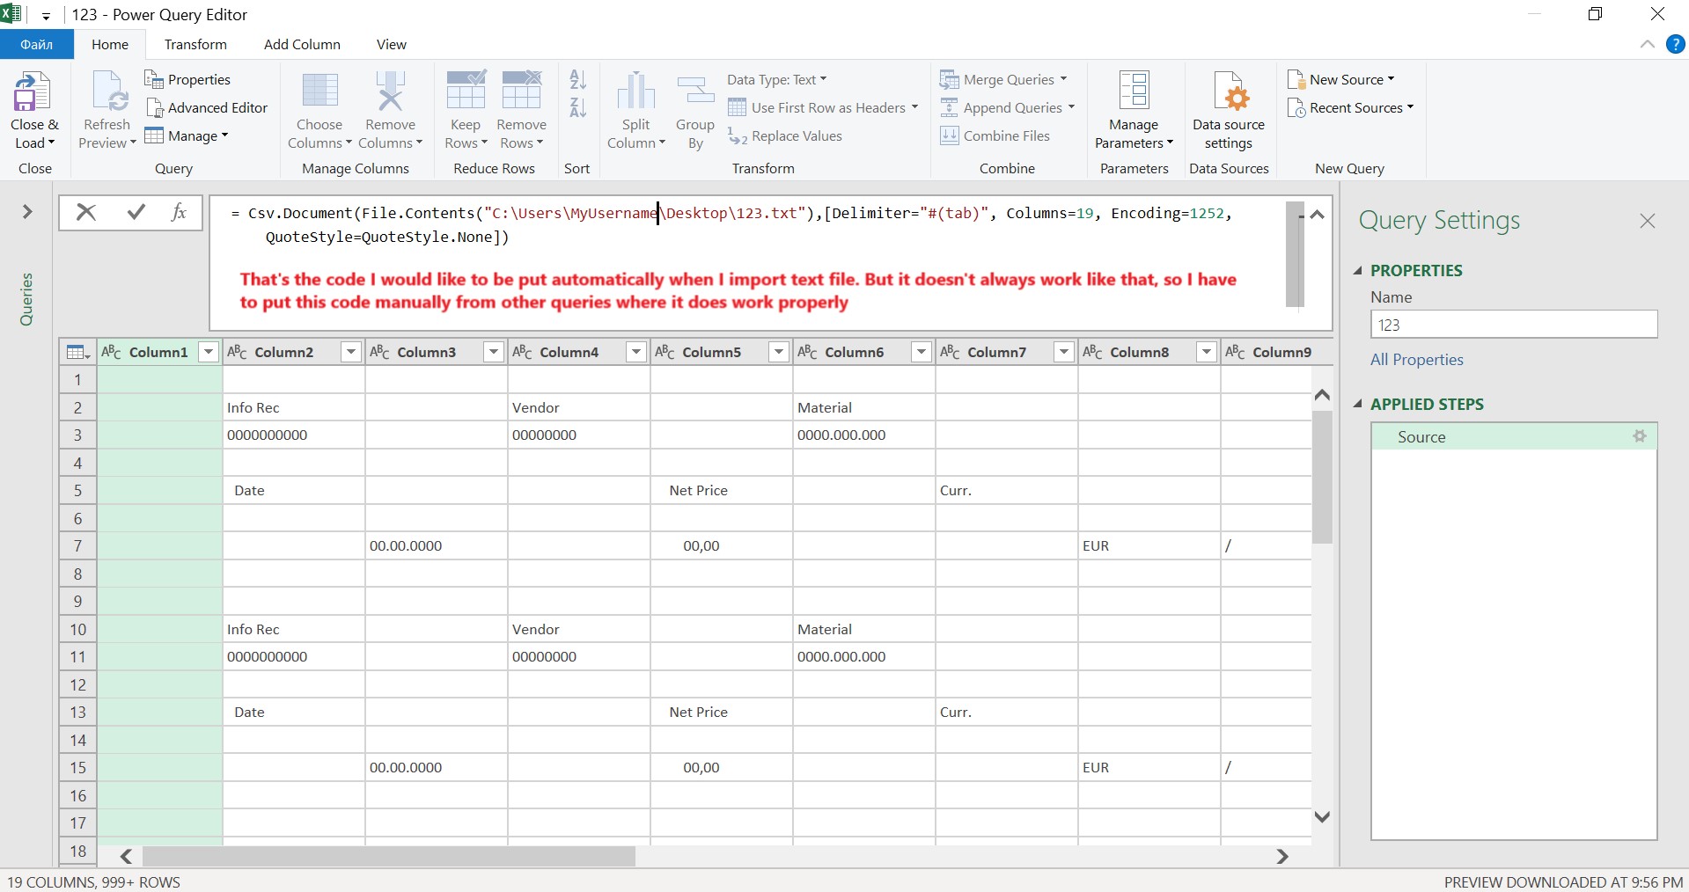
Task: Sort the column ascending (A-Z)
Action: [577, 79]
